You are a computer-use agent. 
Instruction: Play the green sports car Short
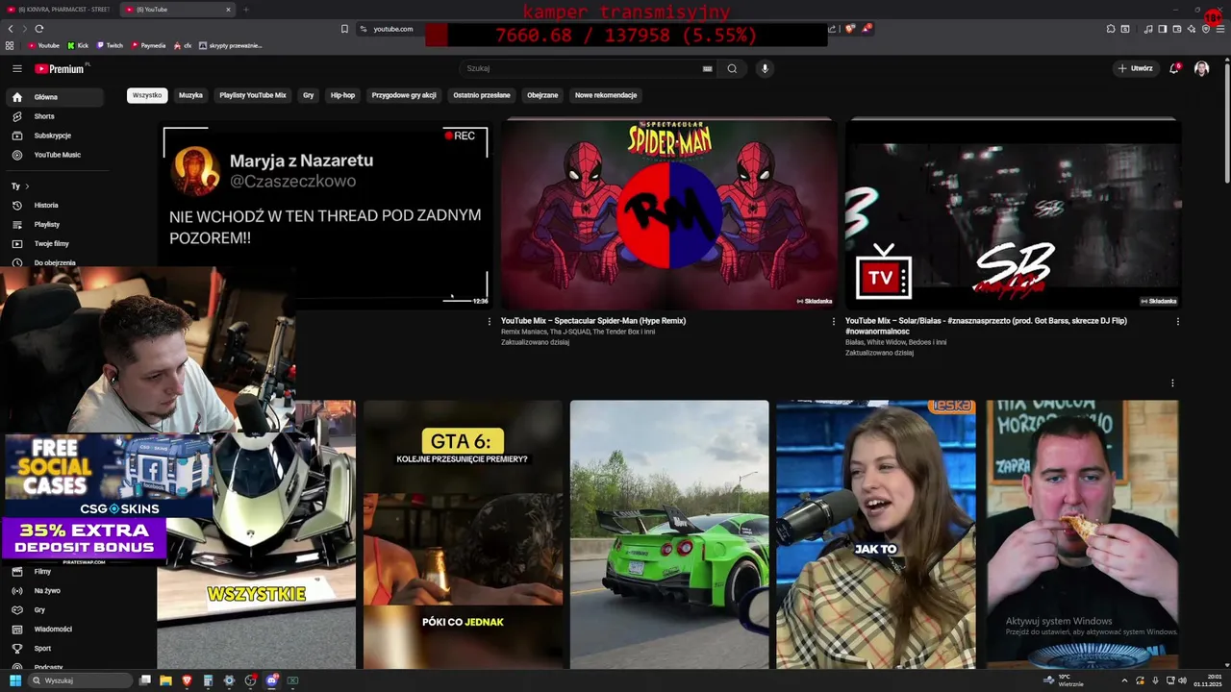669,534
